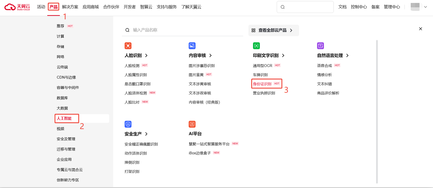Open the 身份证识别 product link
The image size is (433, 188).
(x=262, y=84)
